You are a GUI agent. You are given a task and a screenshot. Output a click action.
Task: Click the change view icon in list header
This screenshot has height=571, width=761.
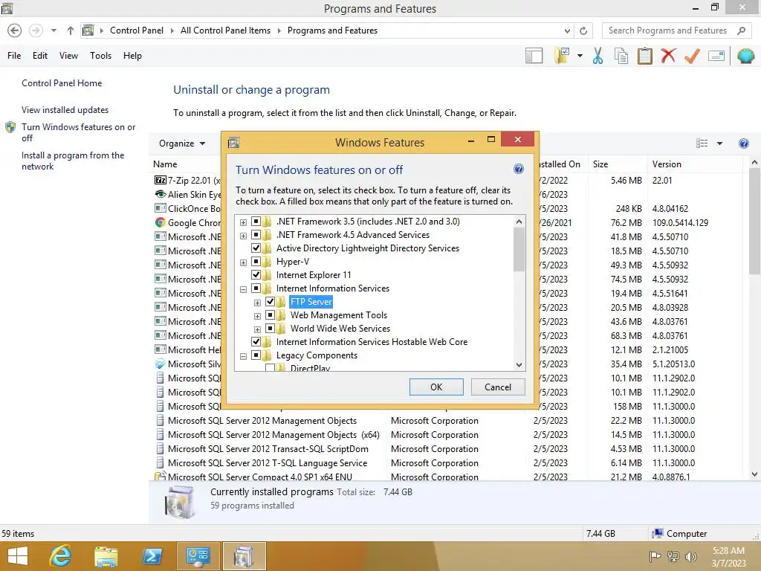(702, 143)
